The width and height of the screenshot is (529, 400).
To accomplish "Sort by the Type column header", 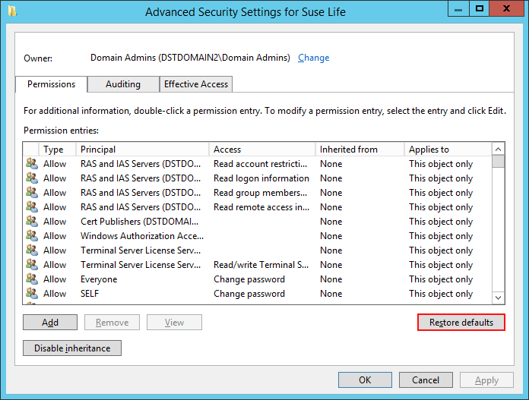I will point(57,150).
